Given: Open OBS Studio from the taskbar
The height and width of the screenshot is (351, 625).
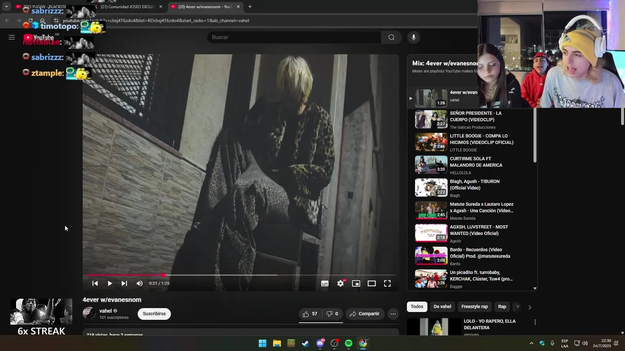Looking at the screenshot, I should 334,343.
